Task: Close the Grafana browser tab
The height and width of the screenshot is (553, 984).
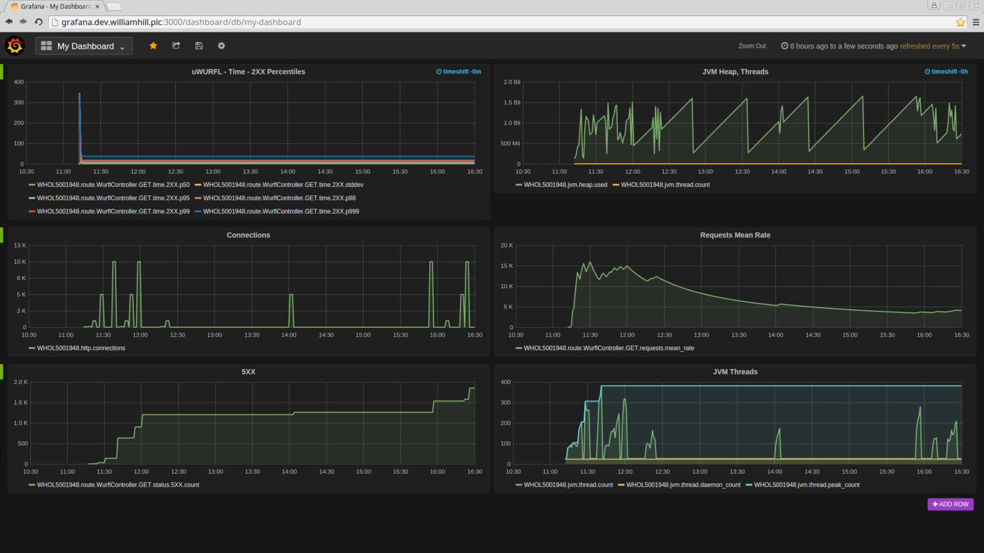Action: tap(97, 7)
